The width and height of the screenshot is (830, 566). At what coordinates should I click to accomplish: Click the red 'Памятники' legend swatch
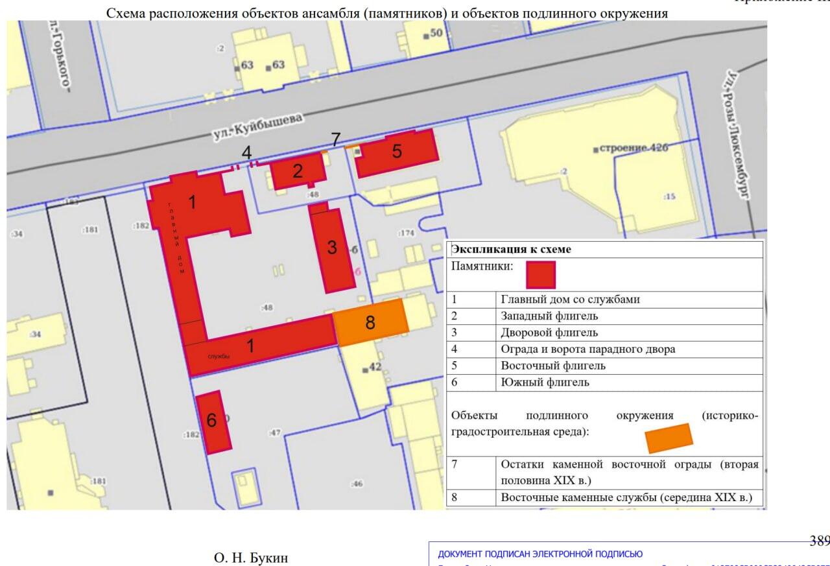(540, 274)
